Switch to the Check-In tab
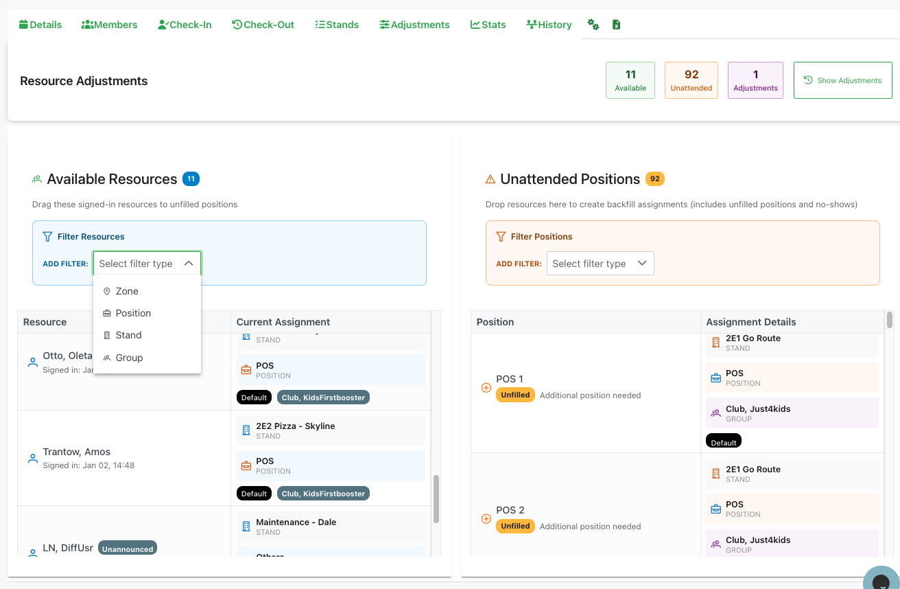Viewport: 900px width, 589px height. pos(185,25)
